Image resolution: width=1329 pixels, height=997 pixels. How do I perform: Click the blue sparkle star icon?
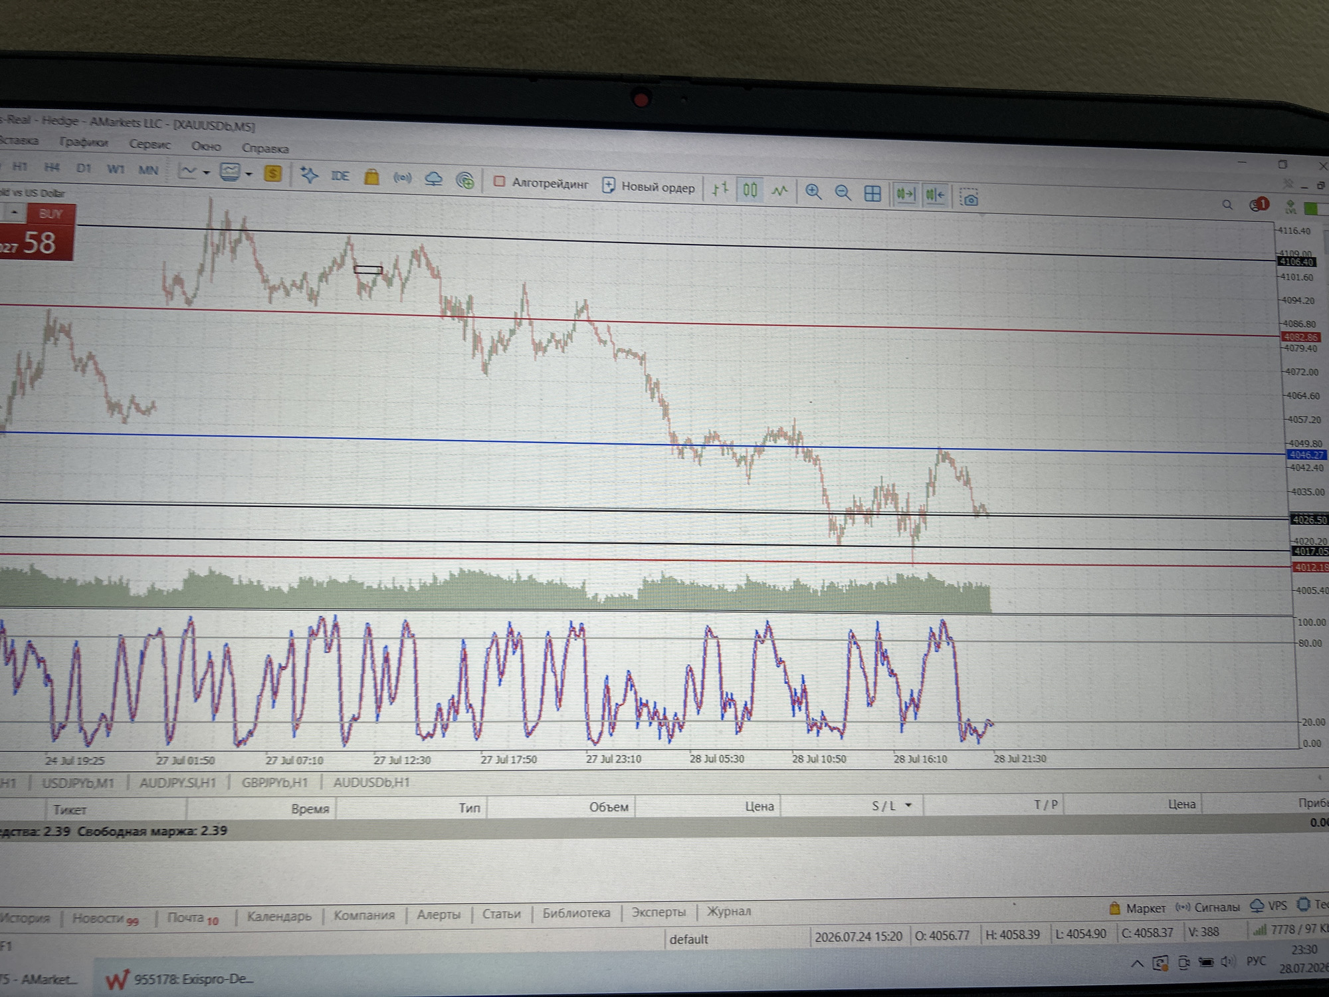[309, 175]
